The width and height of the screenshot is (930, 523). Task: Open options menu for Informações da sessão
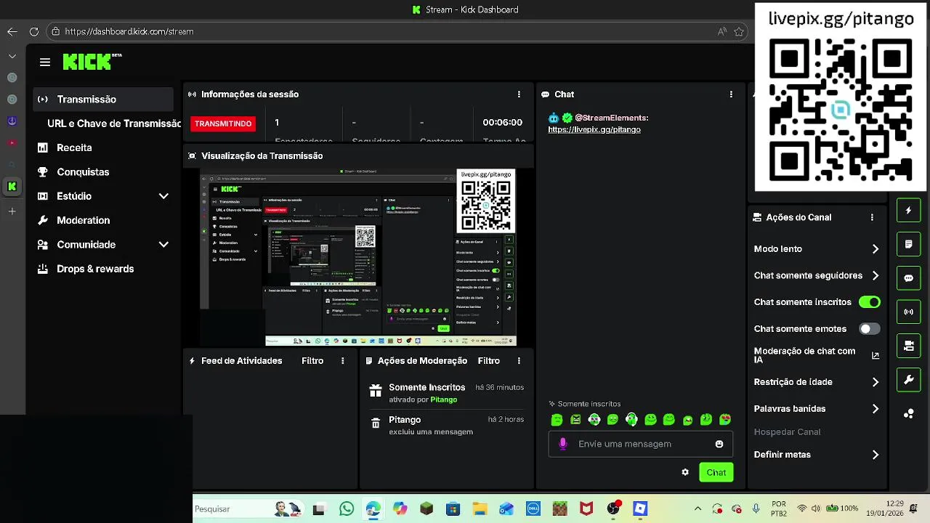pyautogui.click(x=519, y=94)
